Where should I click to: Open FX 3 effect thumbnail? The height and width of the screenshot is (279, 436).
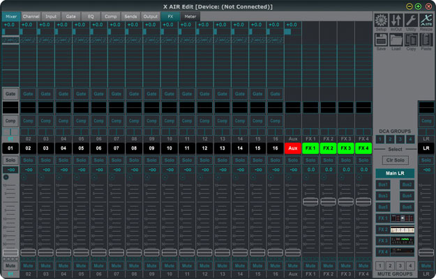pyautogui.click(x=403, y=241)
